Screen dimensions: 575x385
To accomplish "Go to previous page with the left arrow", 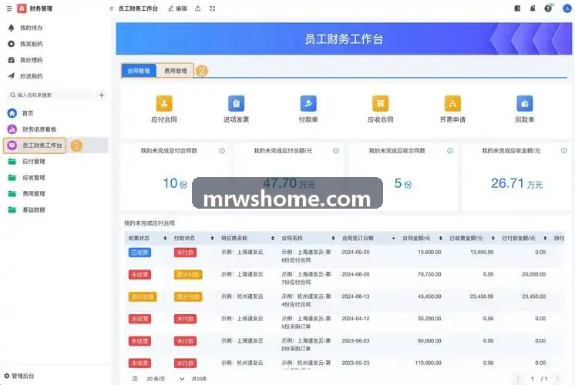I will click(x=518, y=379).
